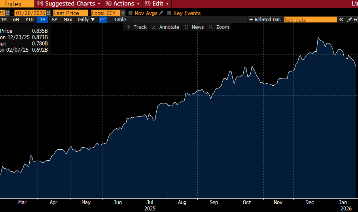Click the line chart type icon
358x212 pixels.
point(103,19)
